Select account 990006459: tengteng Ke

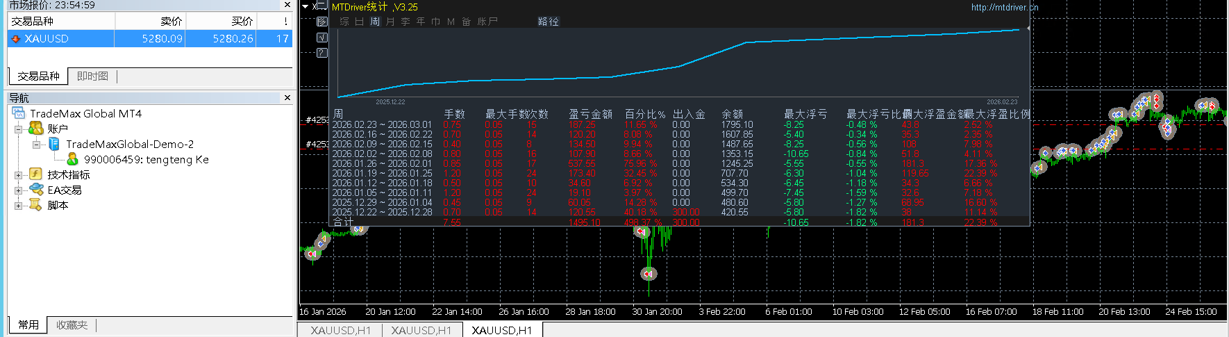point(147,159)
